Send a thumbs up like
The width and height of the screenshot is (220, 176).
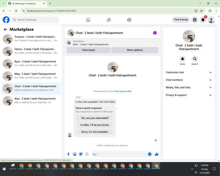pyautogui.click(x=157, y=154)
